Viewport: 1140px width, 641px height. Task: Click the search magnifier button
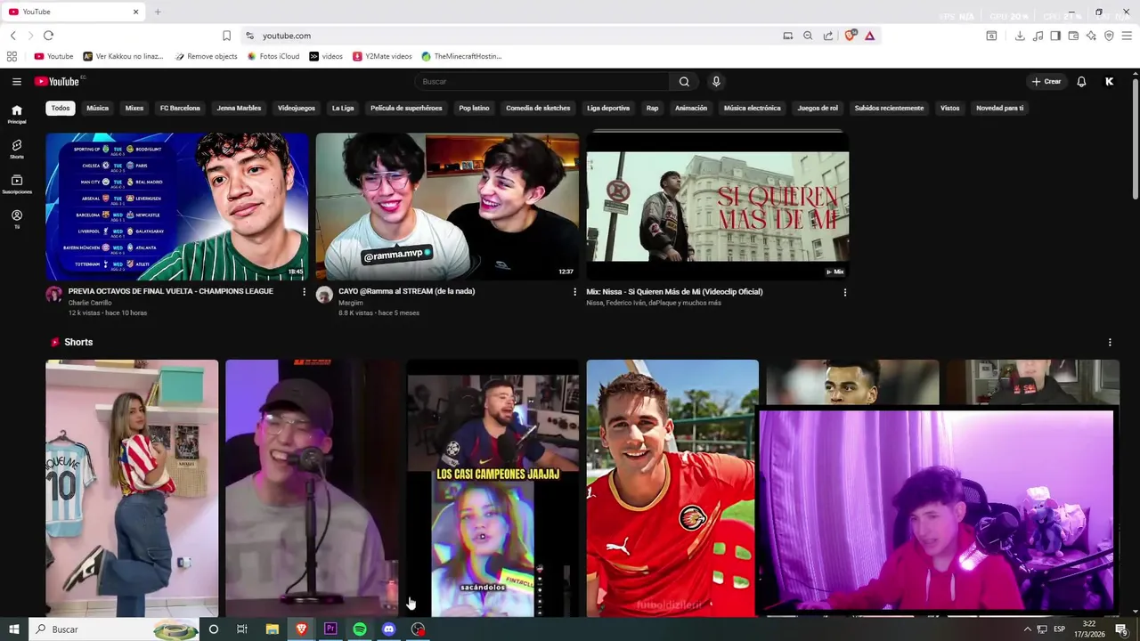pos(684,81)
